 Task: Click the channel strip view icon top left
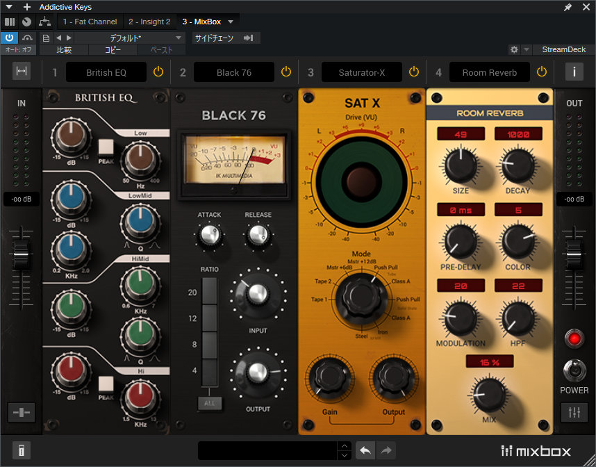tap(10, 22)
